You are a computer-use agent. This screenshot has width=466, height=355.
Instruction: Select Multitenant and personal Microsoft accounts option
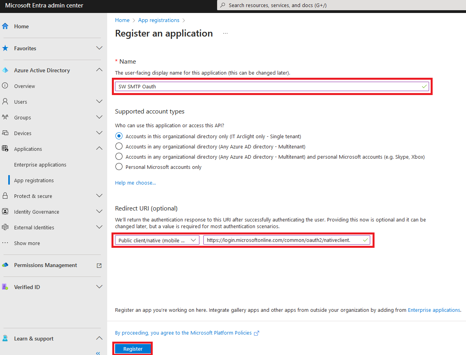(119, 156)
